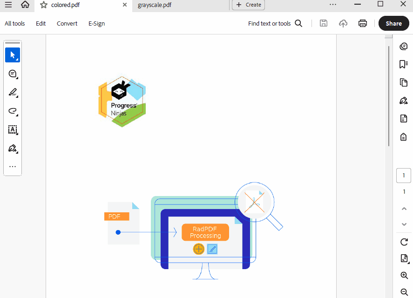413x298 pixels.
Task: Zoom in on the document
Action: (403, 275)
